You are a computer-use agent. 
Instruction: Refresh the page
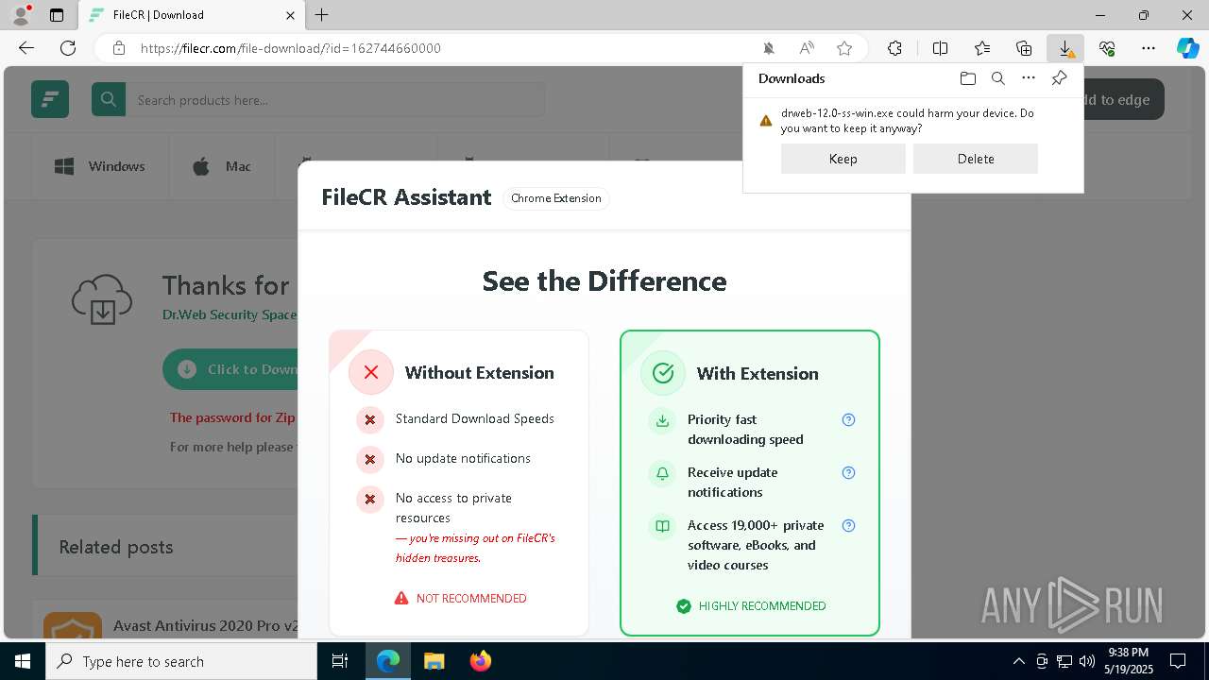68,48
